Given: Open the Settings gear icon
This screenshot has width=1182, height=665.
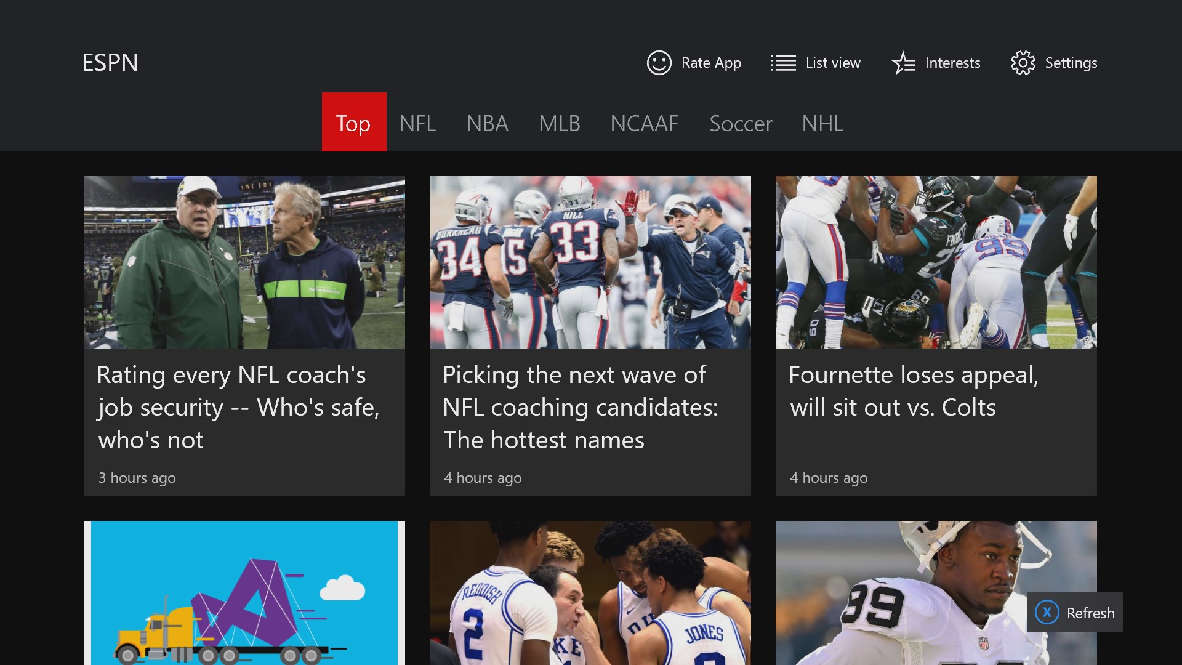Looking at the screenshot, I should coord(1023,63).
